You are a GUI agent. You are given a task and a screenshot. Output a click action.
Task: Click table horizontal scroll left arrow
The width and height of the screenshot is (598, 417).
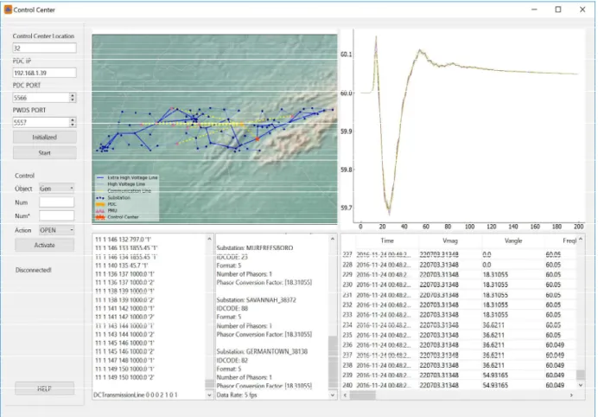345,395
